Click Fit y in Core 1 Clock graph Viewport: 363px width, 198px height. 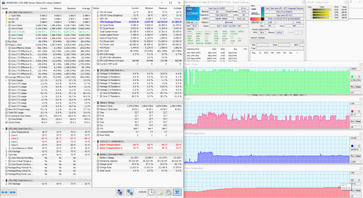[352, 87]
